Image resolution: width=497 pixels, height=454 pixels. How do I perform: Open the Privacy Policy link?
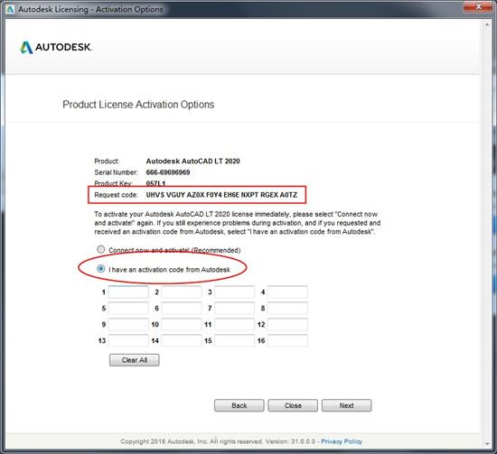pyautogui.click(x=342, y=441)
